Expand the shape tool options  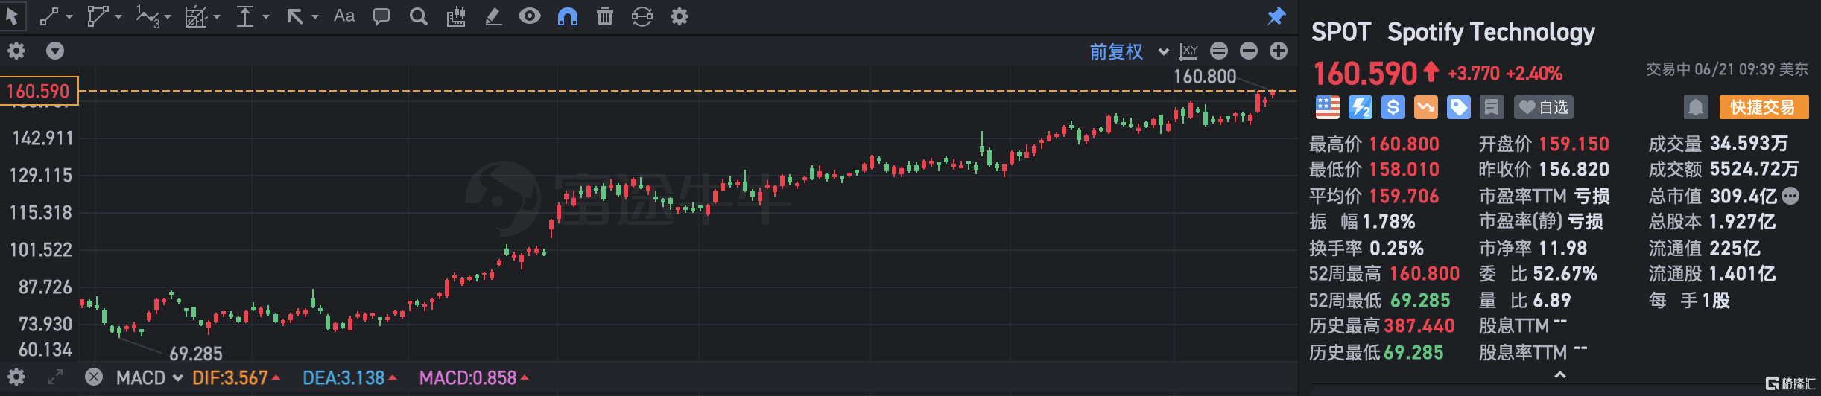point(118,17)
